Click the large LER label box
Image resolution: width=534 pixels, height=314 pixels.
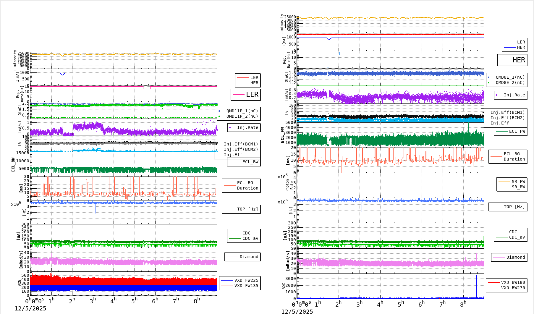pyautogui.click(x=245, y=95)
